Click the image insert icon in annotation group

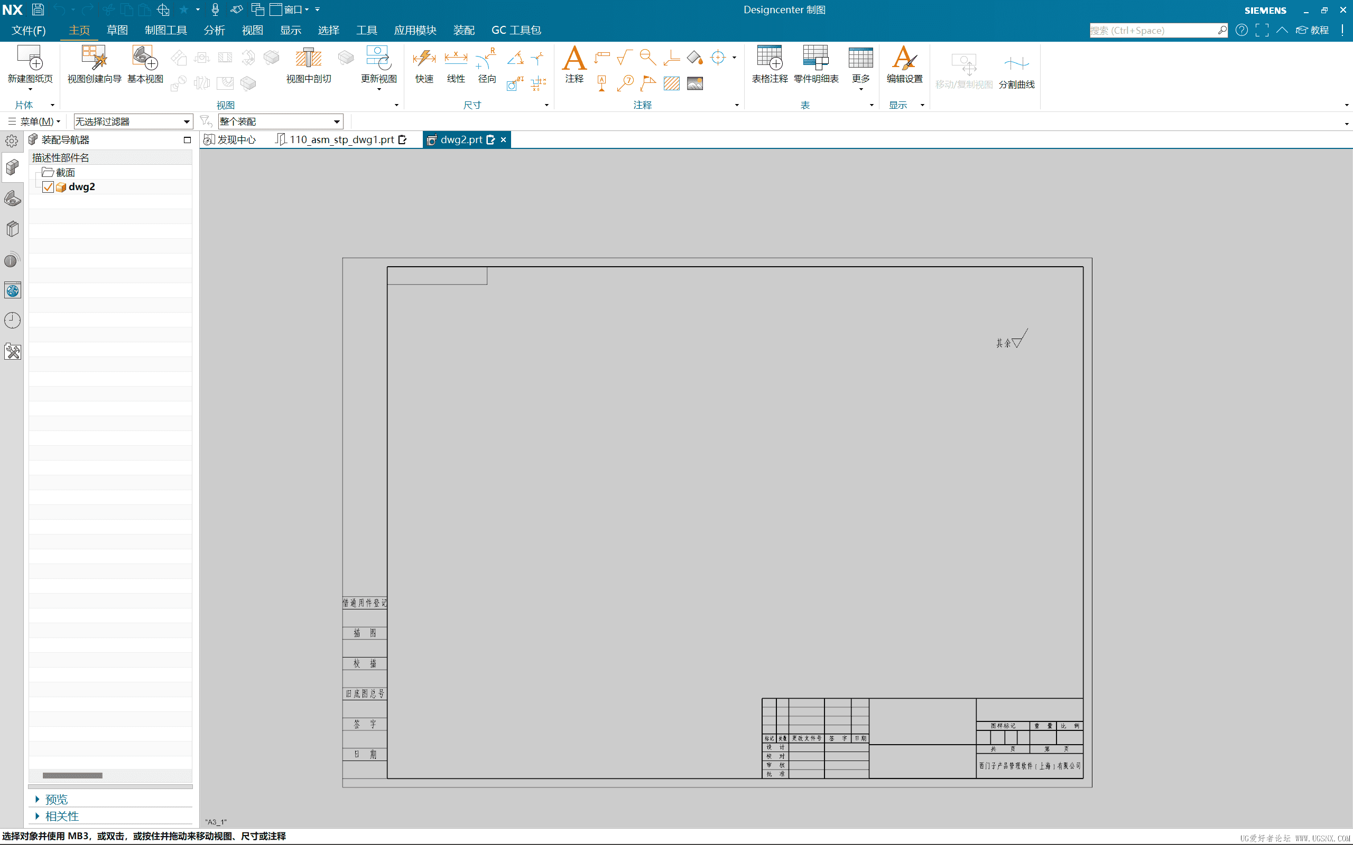[695, 84]
